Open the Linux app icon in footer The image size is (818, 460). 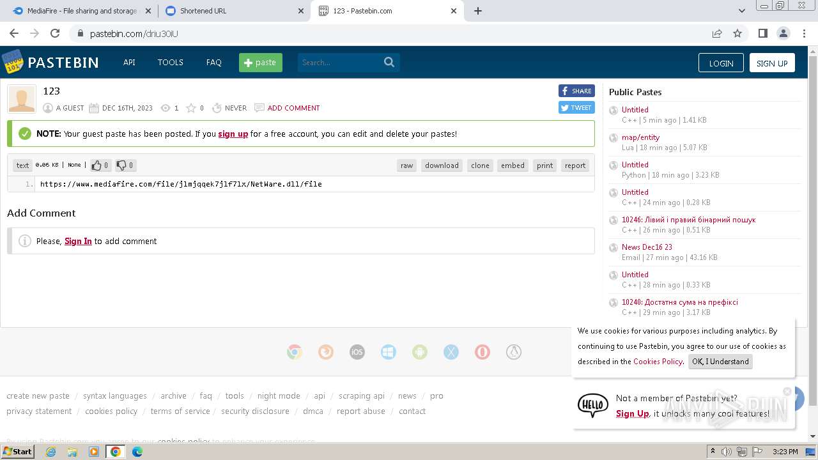[x=514, y=352]
